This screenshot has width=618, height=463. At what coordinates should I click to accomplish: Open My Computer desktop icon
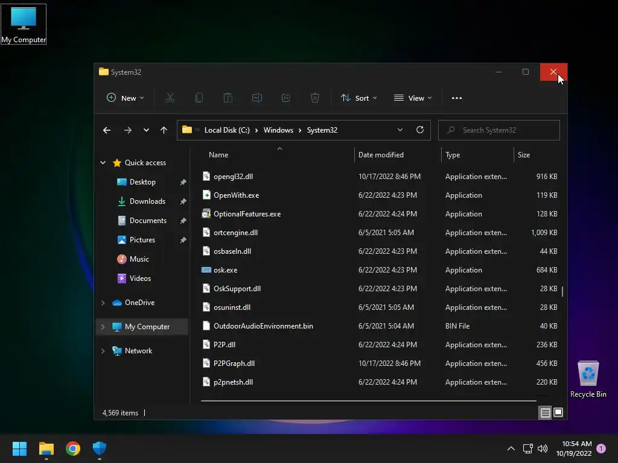click(24, 24)
